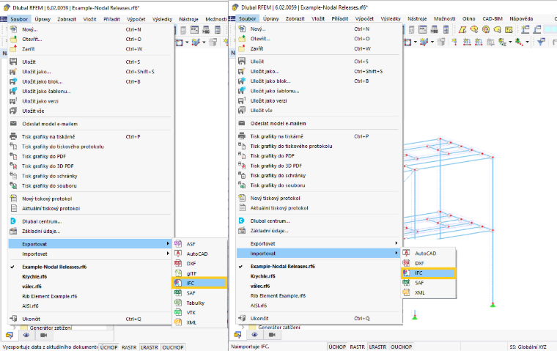This screenshot has width=557, height=351.
Task: Open Úpravy menu in left window
Action: [43, 19]
